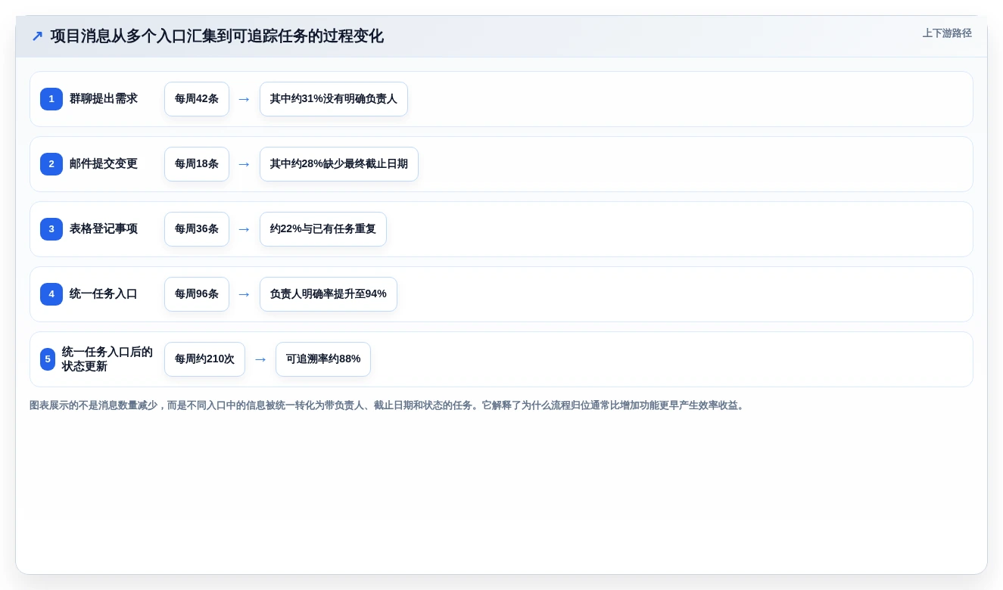Click the 每周36条 chip

197,229
